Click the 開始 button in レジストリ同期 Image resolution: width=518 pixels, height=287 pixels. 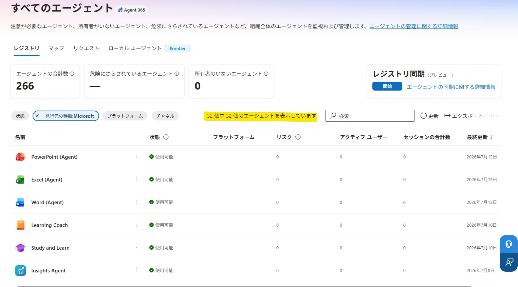point(387,87)
